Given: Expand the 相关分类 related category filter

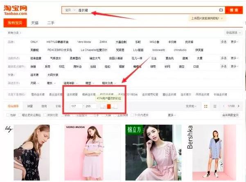Looking at the screenshot, I should point(109,83).
